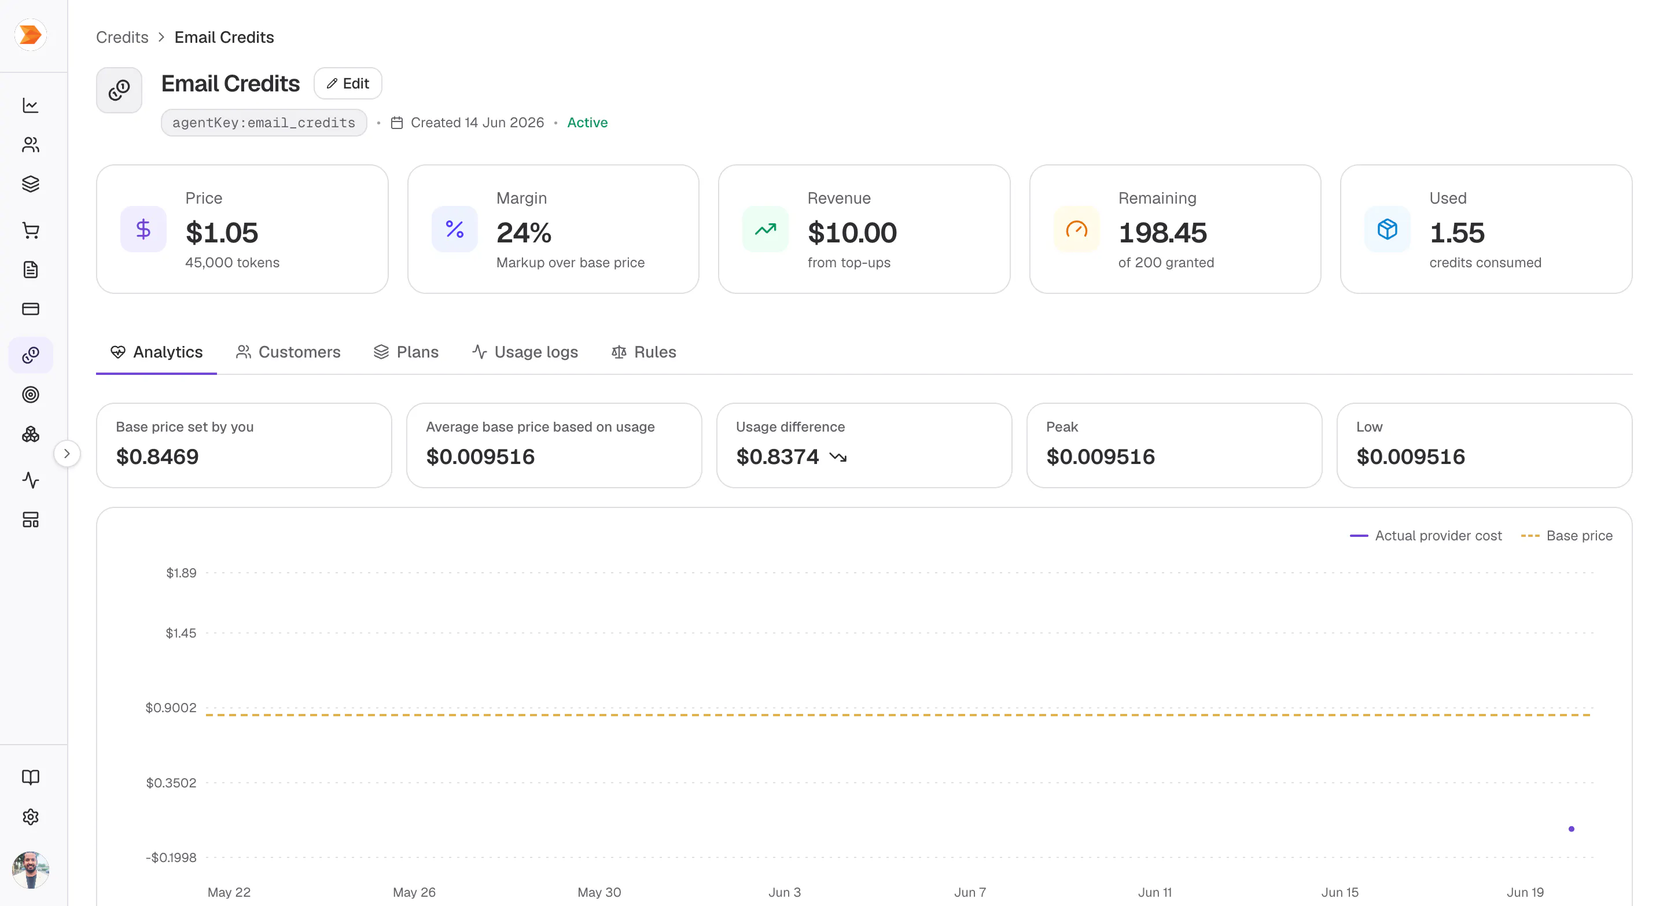Click the $0.8469 base price value
1656x906 pixels.
(x=157, y=457)
